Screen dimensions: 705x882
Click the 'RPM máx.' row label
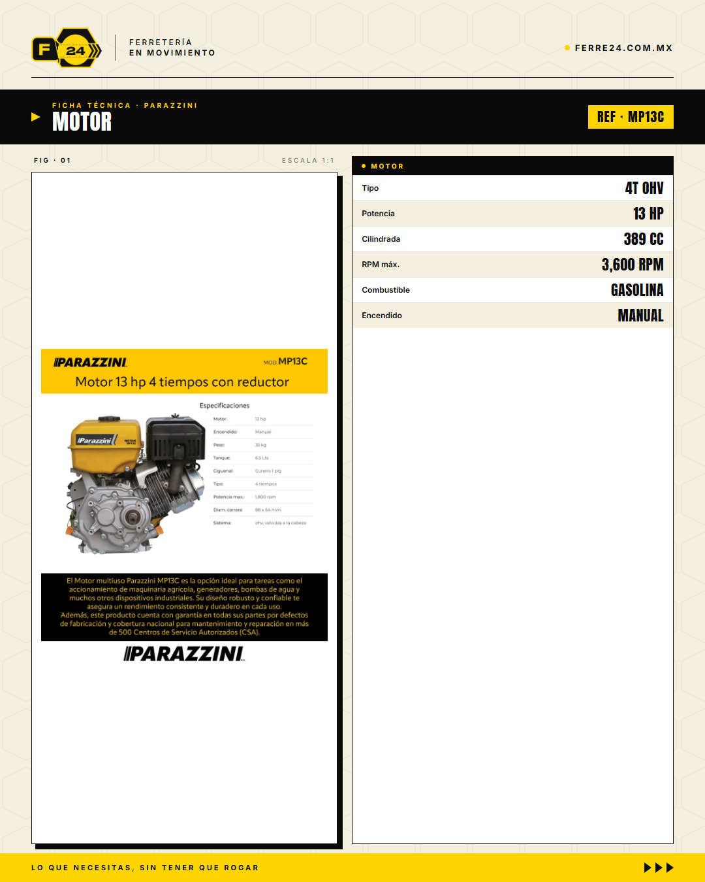pyautogui.click(x=381, y=265)
